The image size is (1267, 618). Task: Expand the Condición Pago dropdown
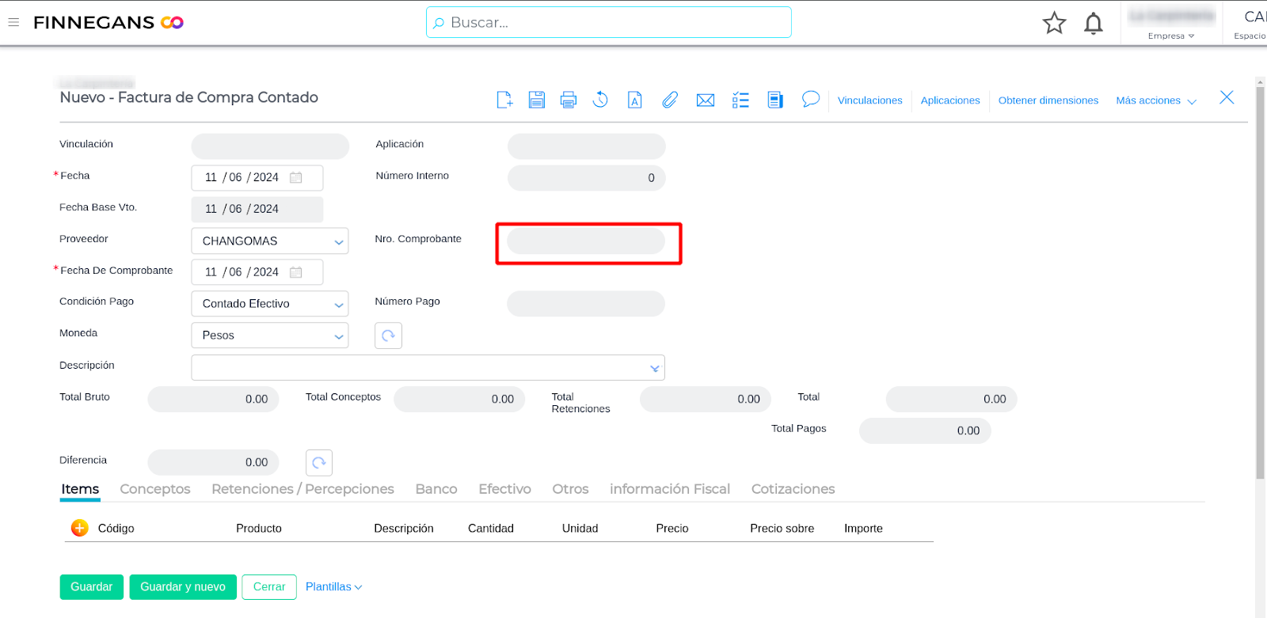[x=338, y=304]
